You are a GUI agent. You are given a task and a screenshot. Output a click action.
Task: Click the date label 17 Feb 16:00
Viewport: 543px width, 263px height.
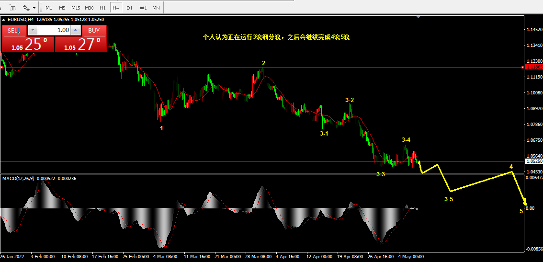point(105,257)
